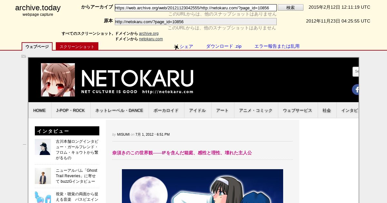The image size is (387, 203).
Task: Click the article title 奈須きのこの世界観
Action: click(182, 153)
